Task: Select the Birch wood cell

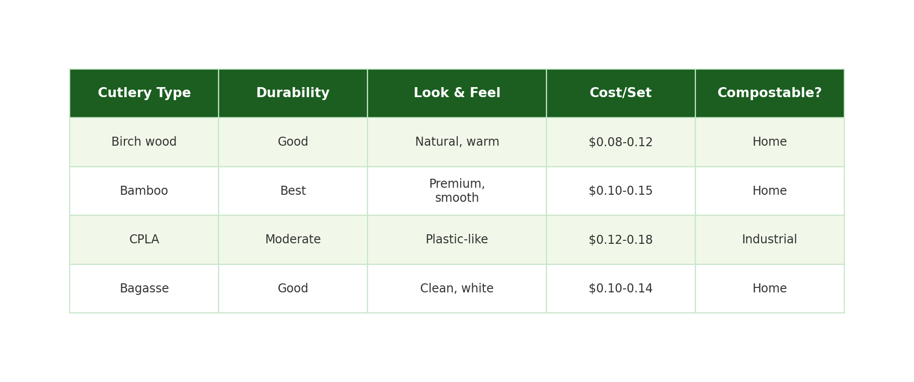Action: [x=144, y=142]
